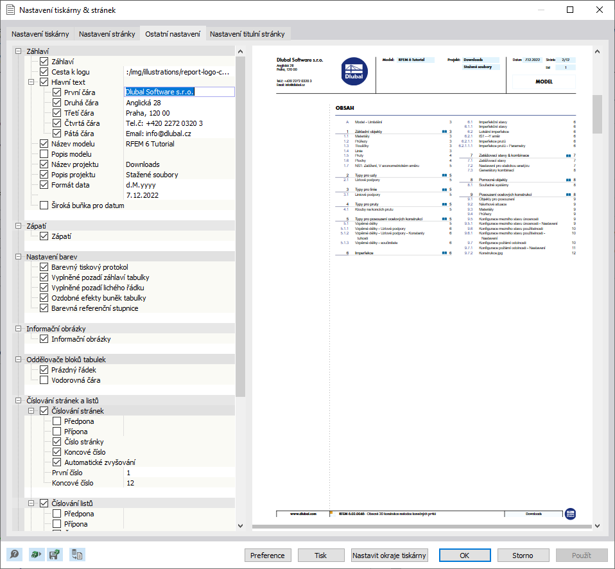Collapse the Oddělovače bloků tabulek section

click(18, 360)
